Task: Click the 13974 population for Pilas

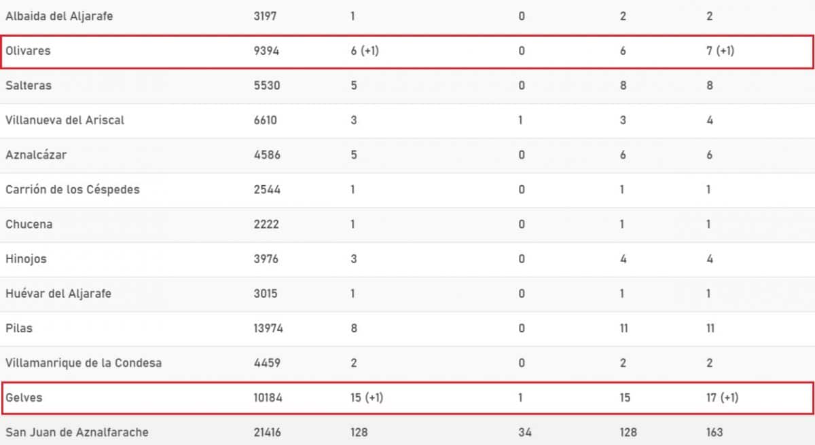Action: (x=268, y=328)
